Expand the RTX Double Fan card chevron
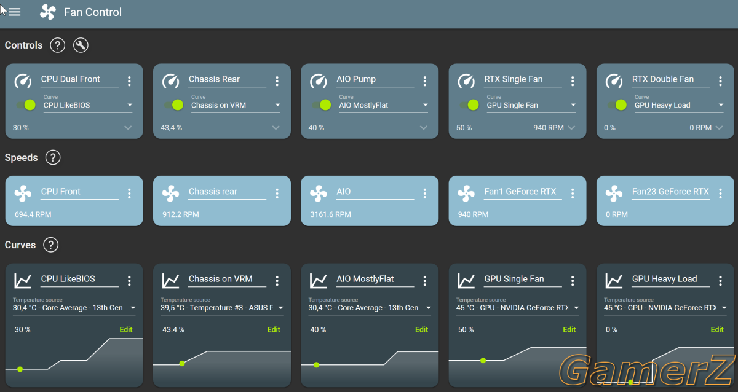 pos(719,128)
